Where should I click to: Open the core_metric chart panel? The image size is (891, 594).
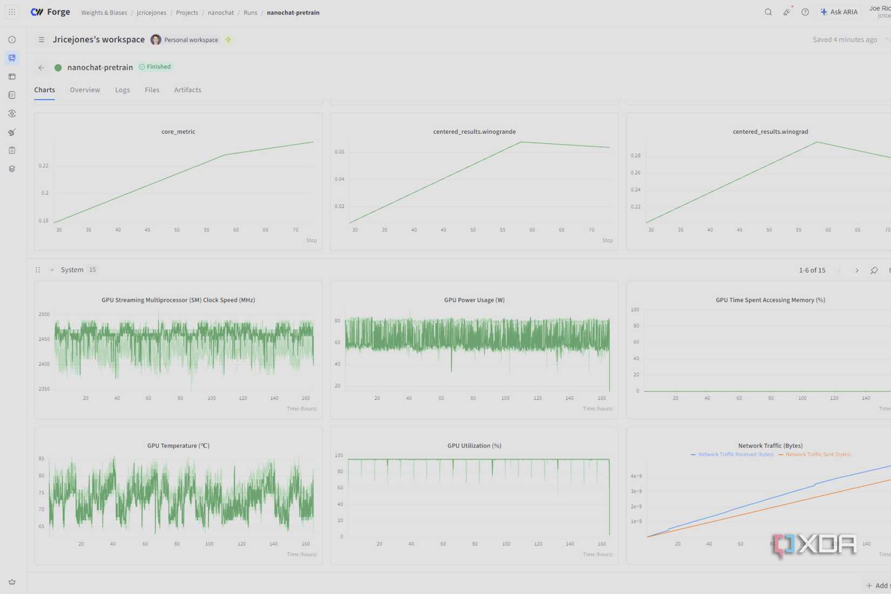click(x=178, y=181)
